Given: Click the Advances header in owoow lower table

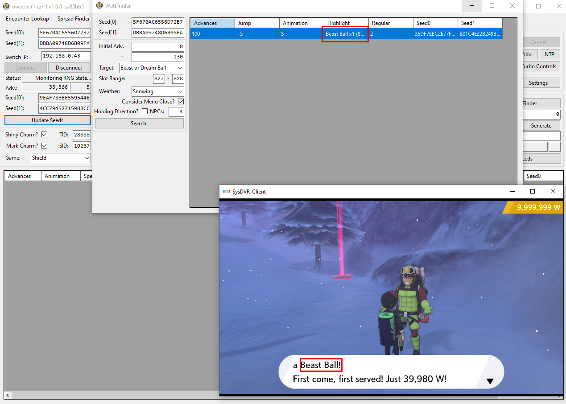Looking at the screenshot, I should coord(22,176).
